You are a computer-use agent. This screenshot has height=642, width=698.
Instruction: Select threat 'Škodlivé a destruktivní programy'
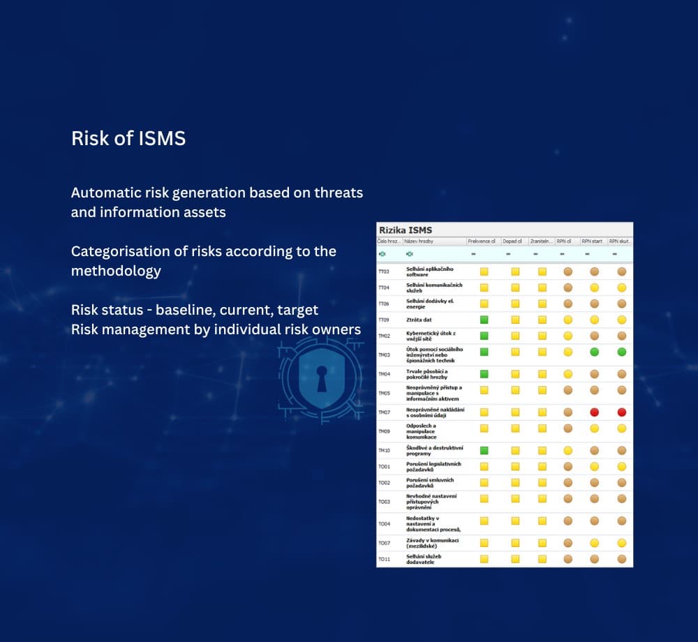click(434, 450)
